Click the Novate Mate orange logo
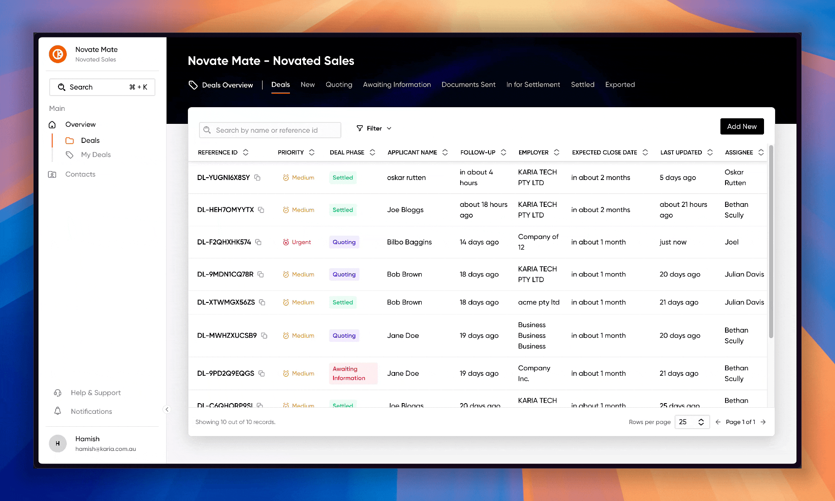Image resolution: width=835 pixels, height=501 pixels. (x=58, y=54)
